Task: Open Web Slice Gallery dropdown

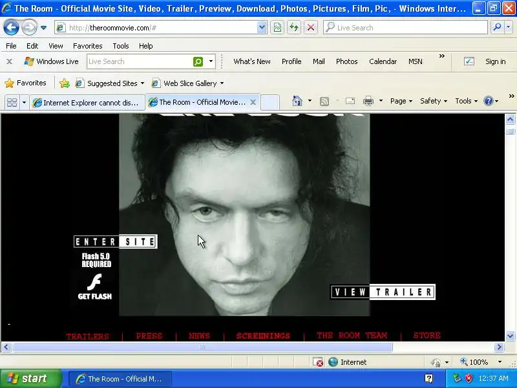Action: pyautogui.click(x=187, y=83)
